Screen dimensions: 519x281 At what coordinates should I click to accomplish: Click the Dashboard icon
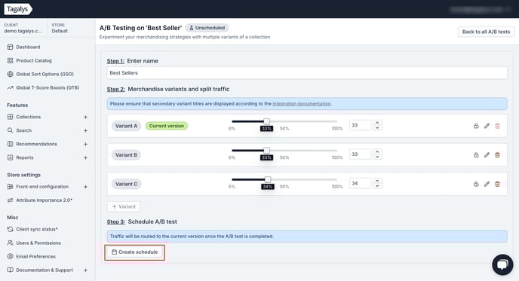tap(11, 47)
